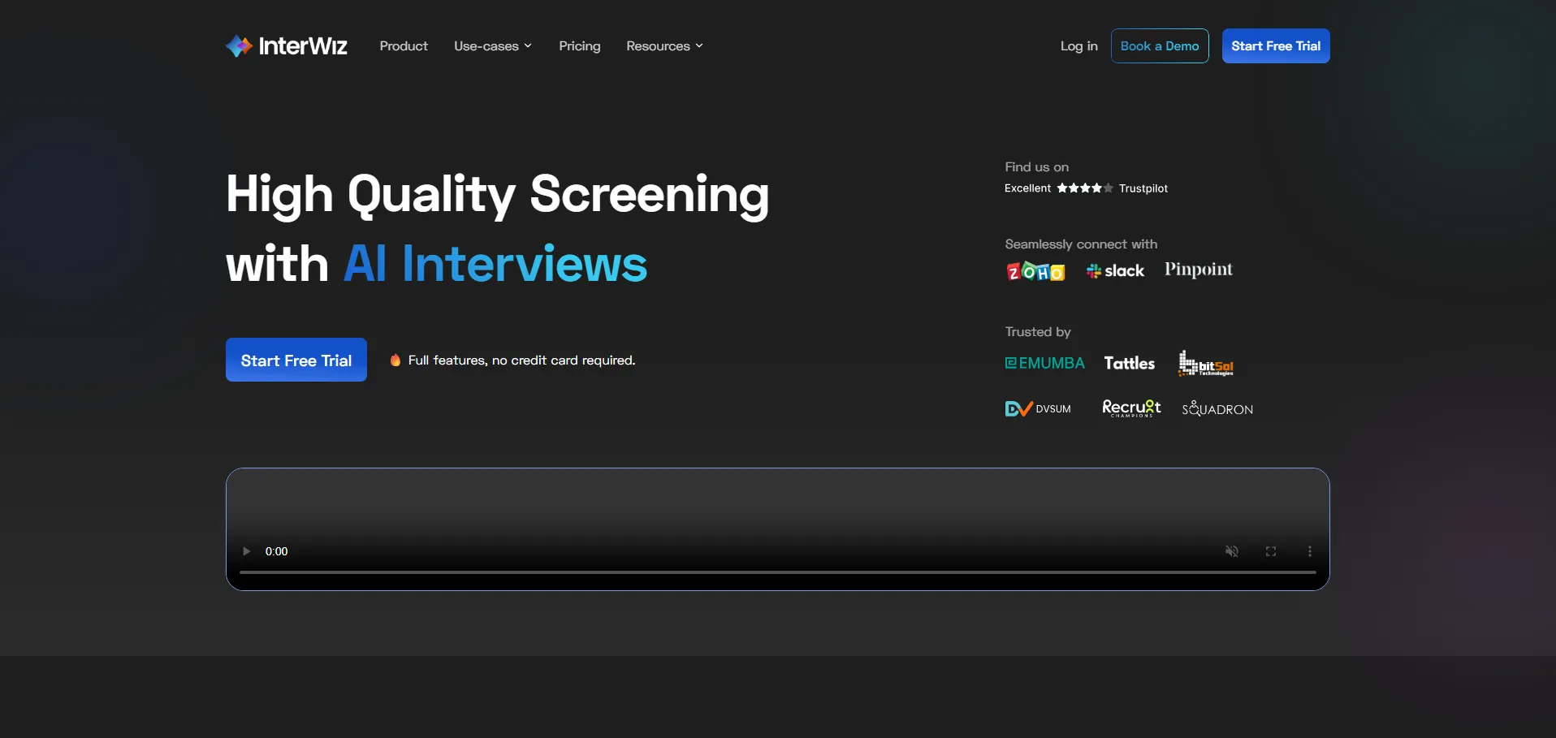Unmute the video sound
Screen dimensions: 1556x738
[1231, 551]
